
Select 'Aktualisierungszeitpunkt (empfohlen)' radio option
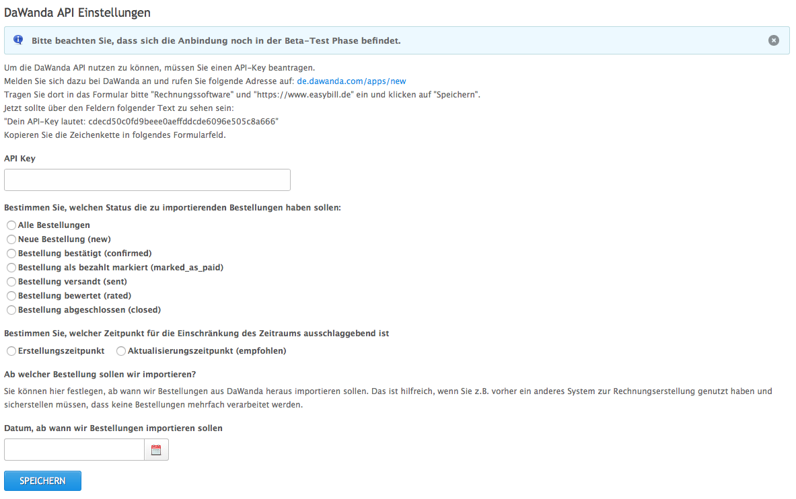pos(121,351)
